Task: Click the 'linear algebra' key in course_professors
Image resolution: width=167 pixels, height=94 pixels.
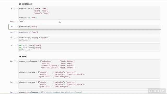Action: pos(49,66)
